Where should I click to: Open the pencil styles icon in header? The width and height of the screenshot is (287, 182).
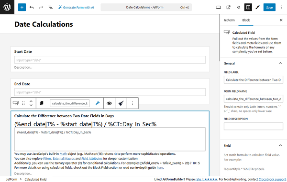pyautogui.click(x=257, y=7)
